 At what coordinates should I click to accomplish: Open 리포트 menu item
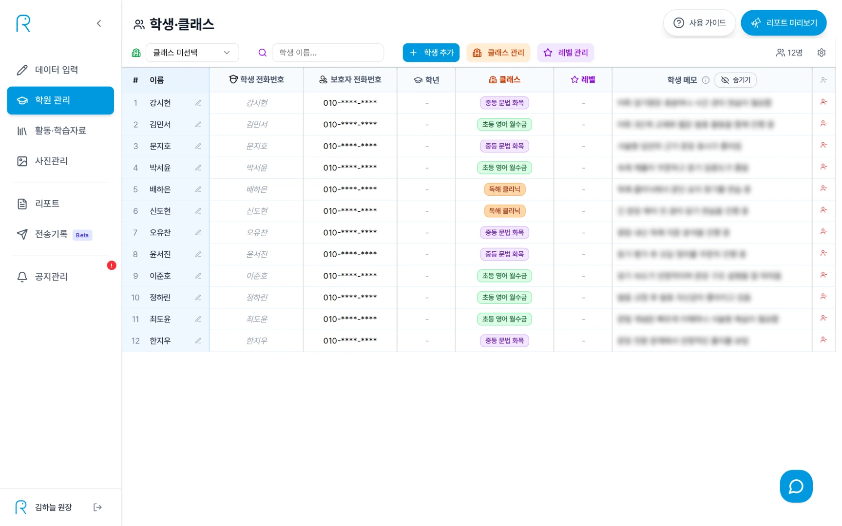(60, 204)
